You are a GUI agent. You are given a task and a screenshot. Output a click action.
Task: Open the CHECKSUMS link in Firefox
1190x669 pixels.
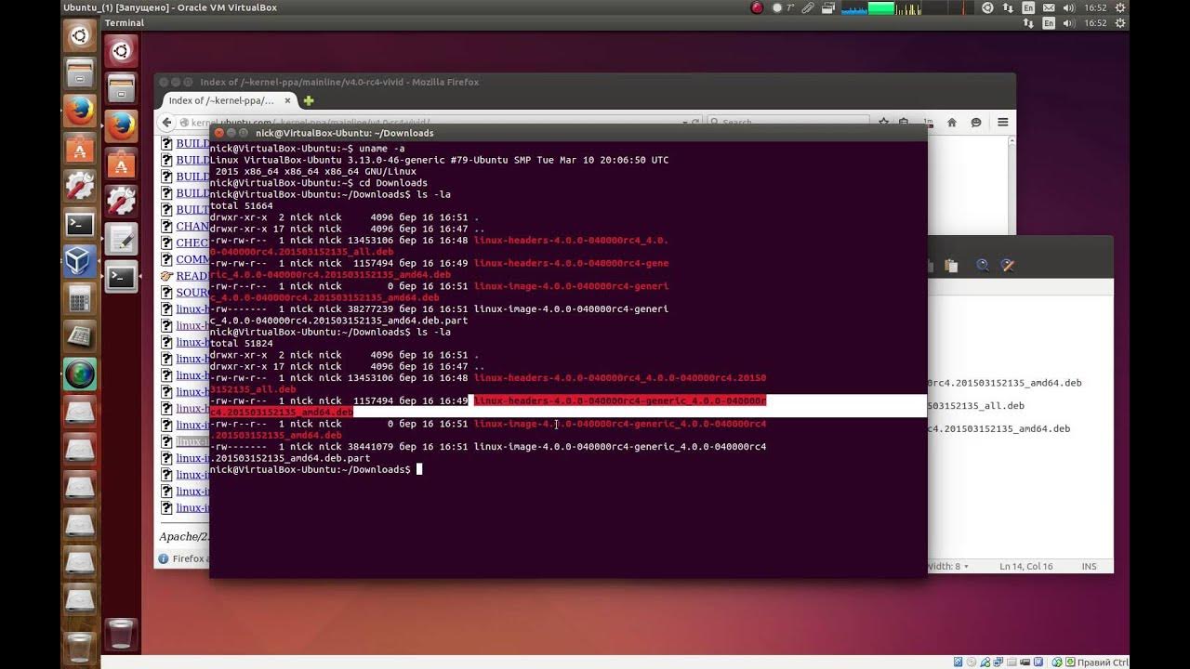coord(192,243)
